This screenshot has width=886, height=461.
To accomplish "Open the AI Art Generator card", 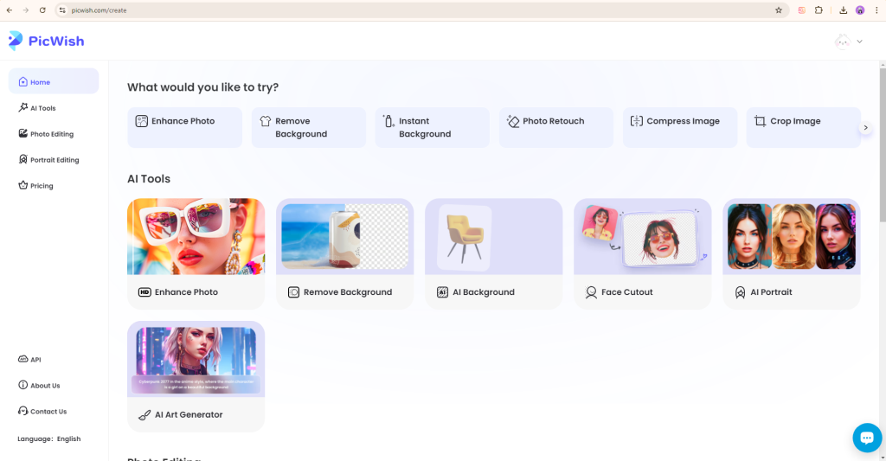I will pyautogui.click(x=196, y=375).
